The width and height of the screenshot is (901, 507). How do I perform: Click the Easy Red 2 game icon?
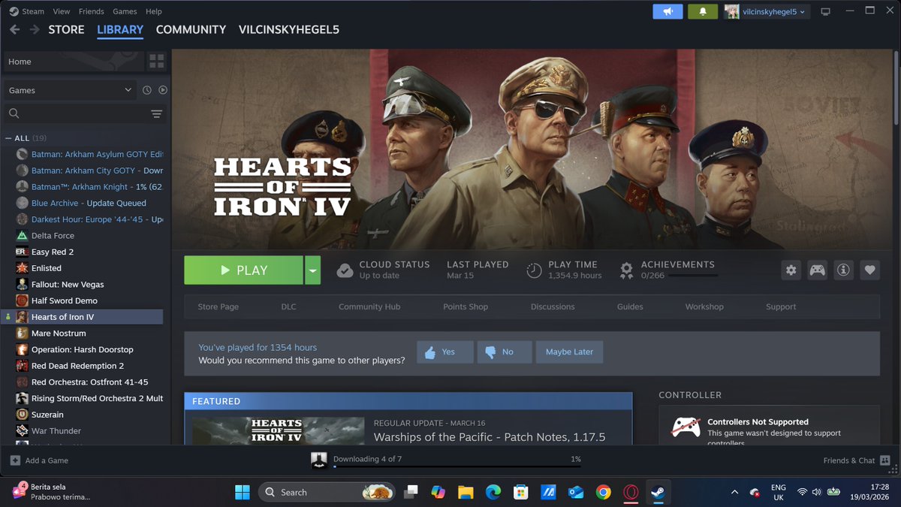point(22,252)
